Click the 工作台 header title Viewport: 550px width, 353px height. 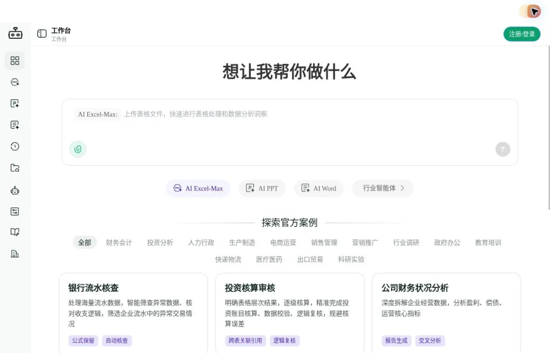coord(61,31)
